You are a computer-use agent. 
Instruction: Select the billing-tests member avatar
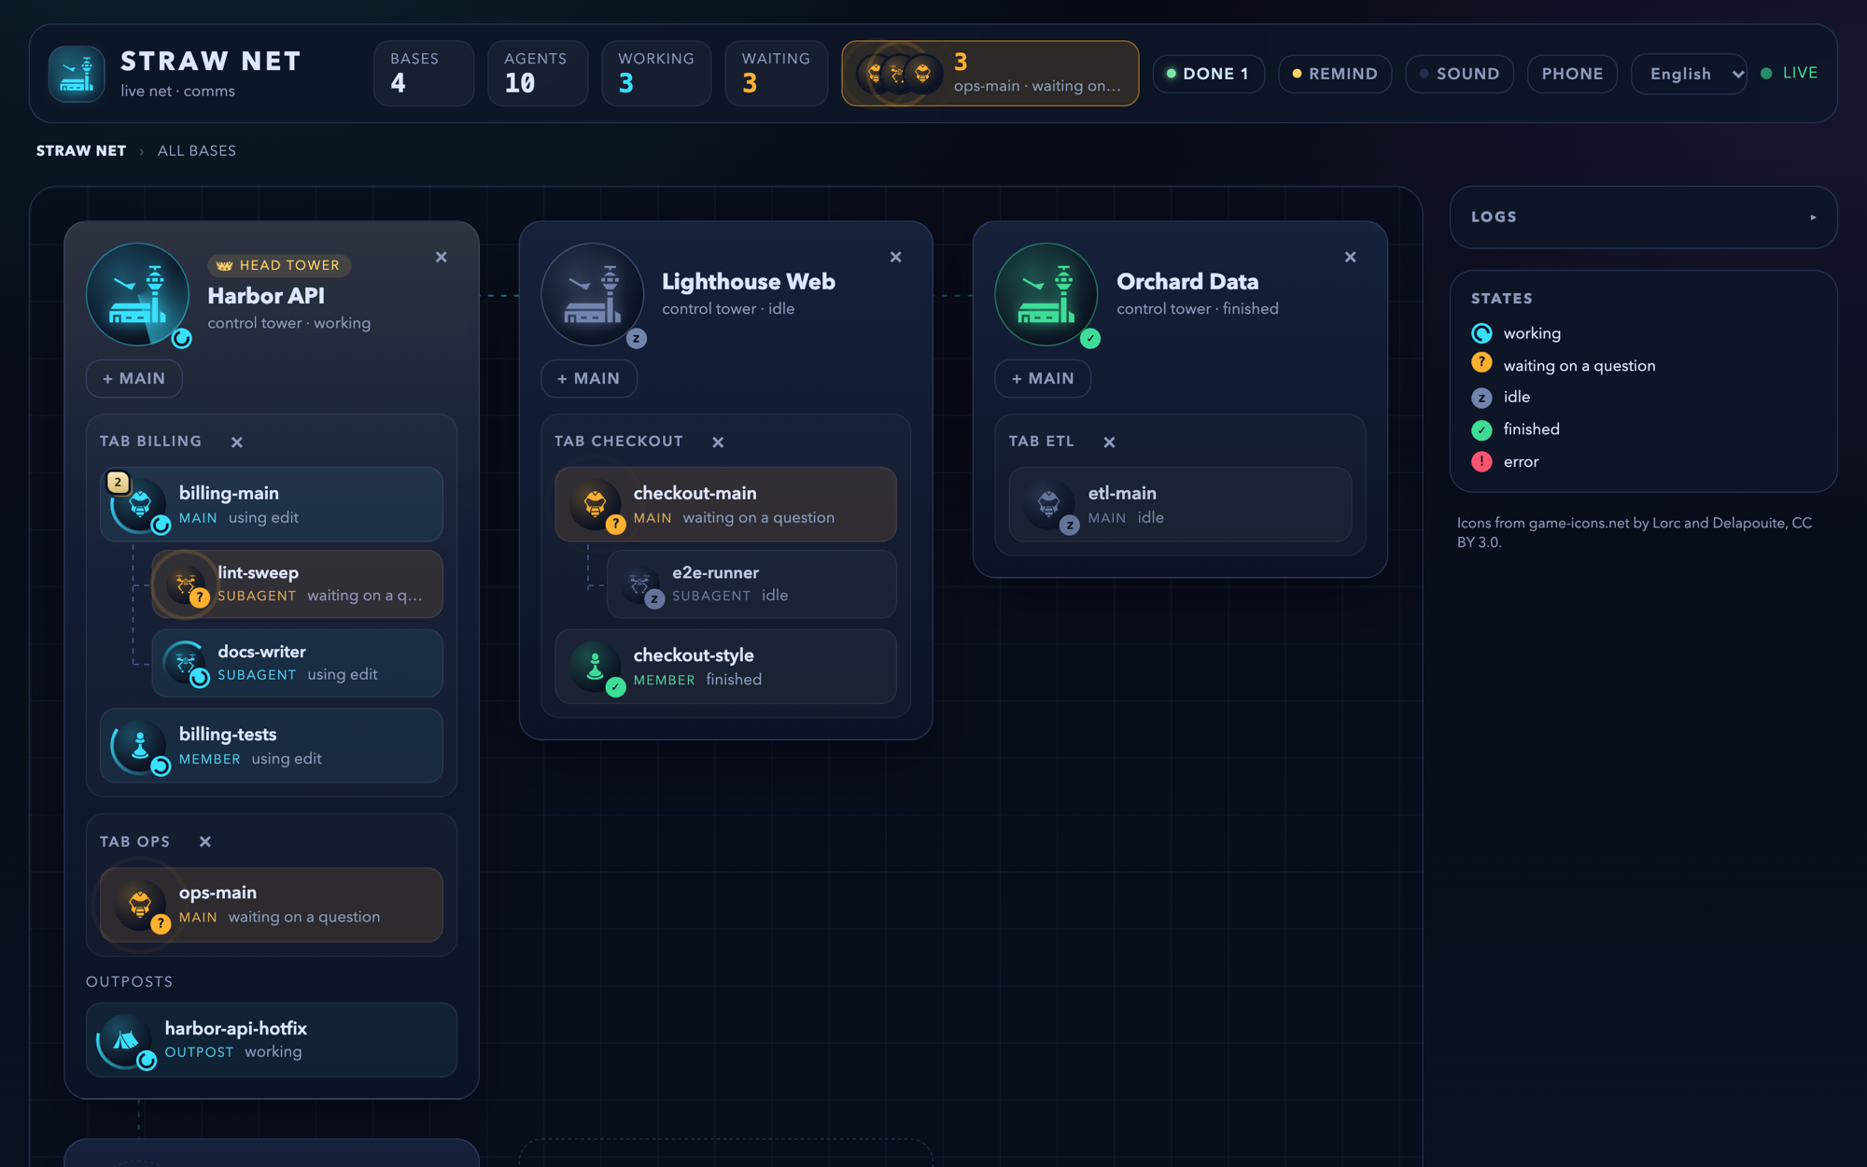[x=140, y=745]
